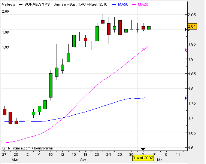The height and width of the screenshot is (164, 206).
Task: Click the 1,75 price axis label
Action: point(192,103)
